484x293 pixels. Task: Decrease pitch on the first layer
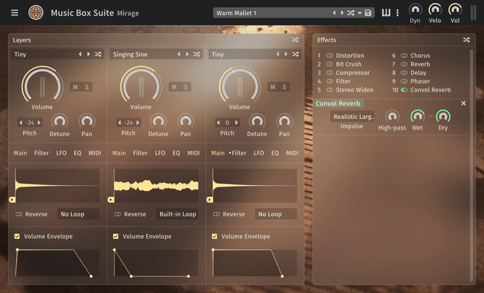pos(21,123)
